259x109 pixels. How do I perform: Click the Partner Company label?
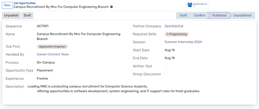coord(147,26)
